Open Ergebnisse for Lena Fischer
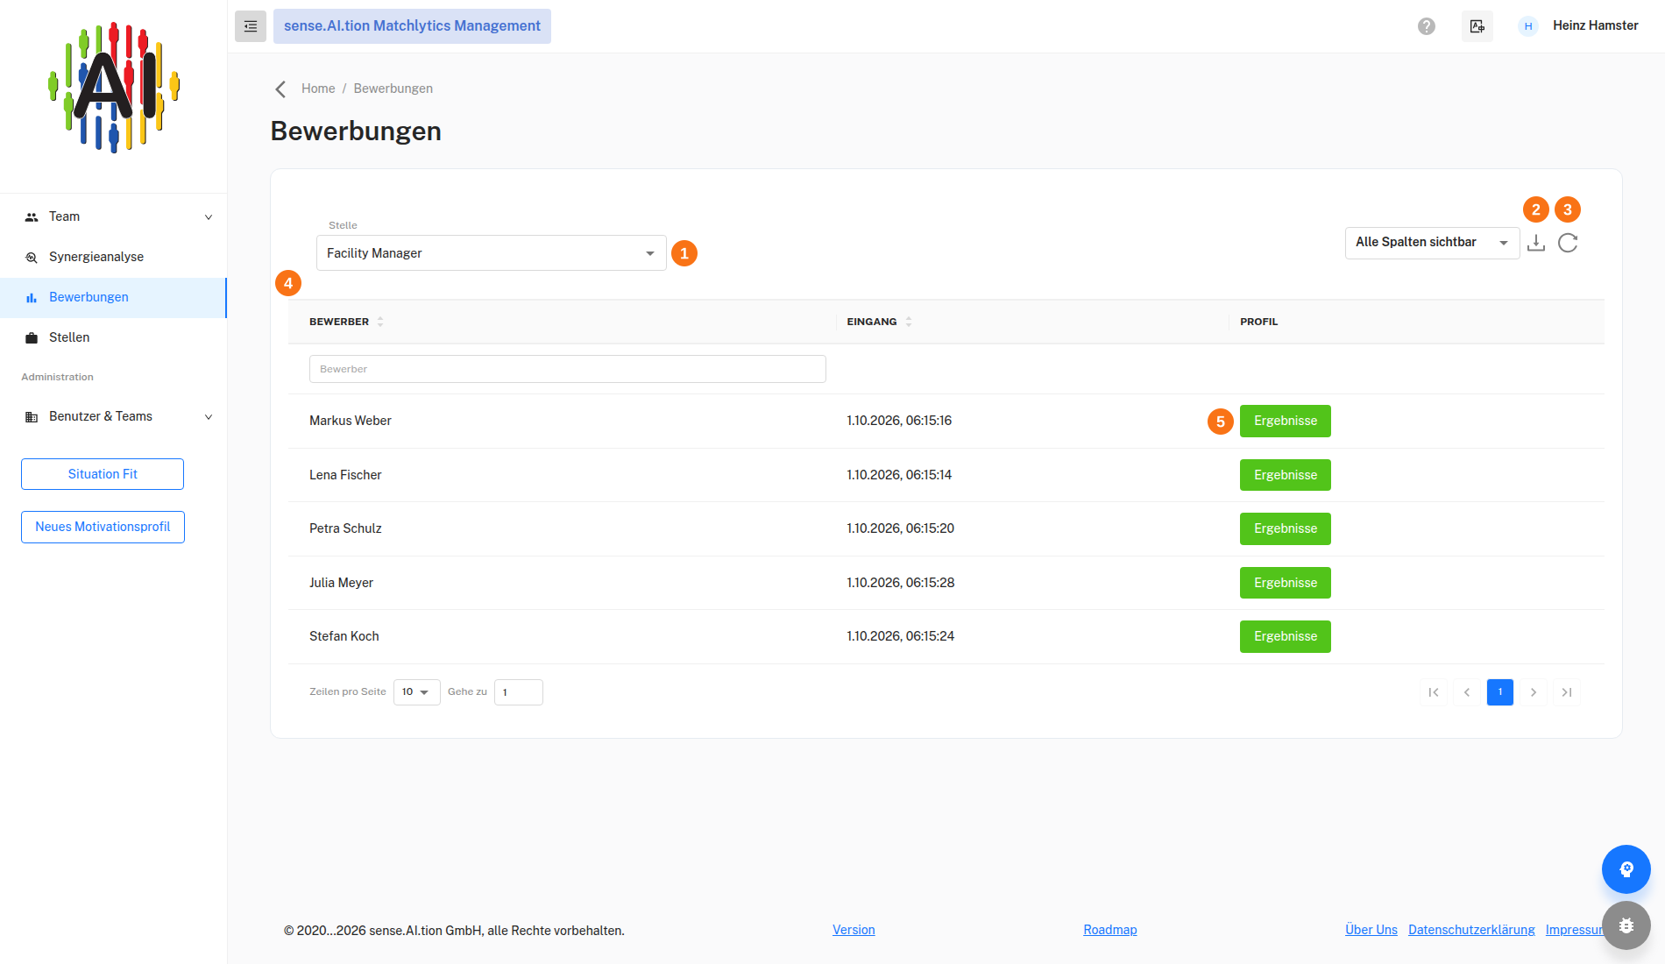The image size is (1665, 964). 1285,475
